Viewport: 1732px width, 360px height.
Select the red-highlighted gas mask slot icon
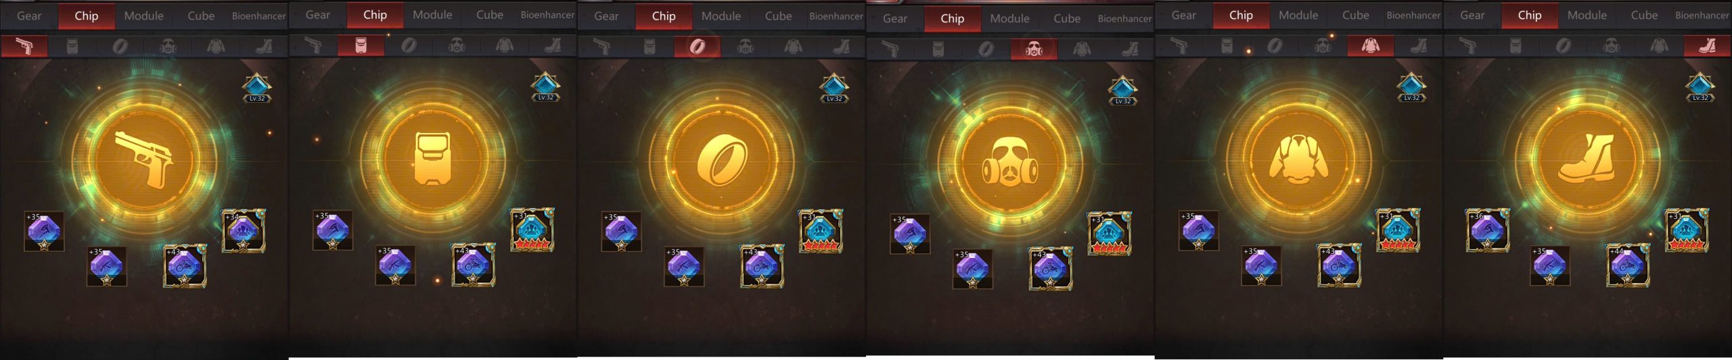[x=1034, y=49]
